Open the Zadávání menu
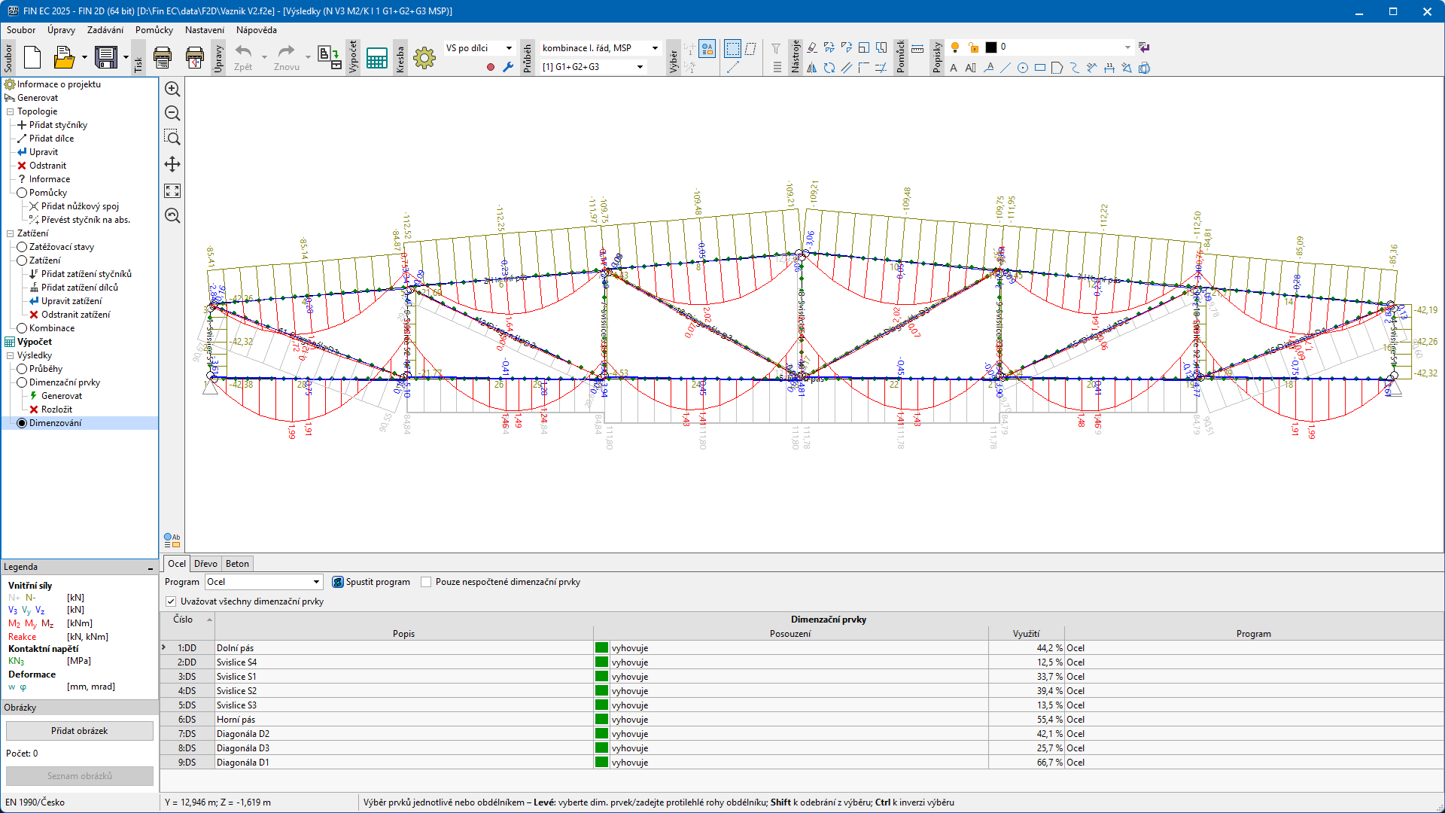Screen dimensions: 1445x813 tap(105, 30)
